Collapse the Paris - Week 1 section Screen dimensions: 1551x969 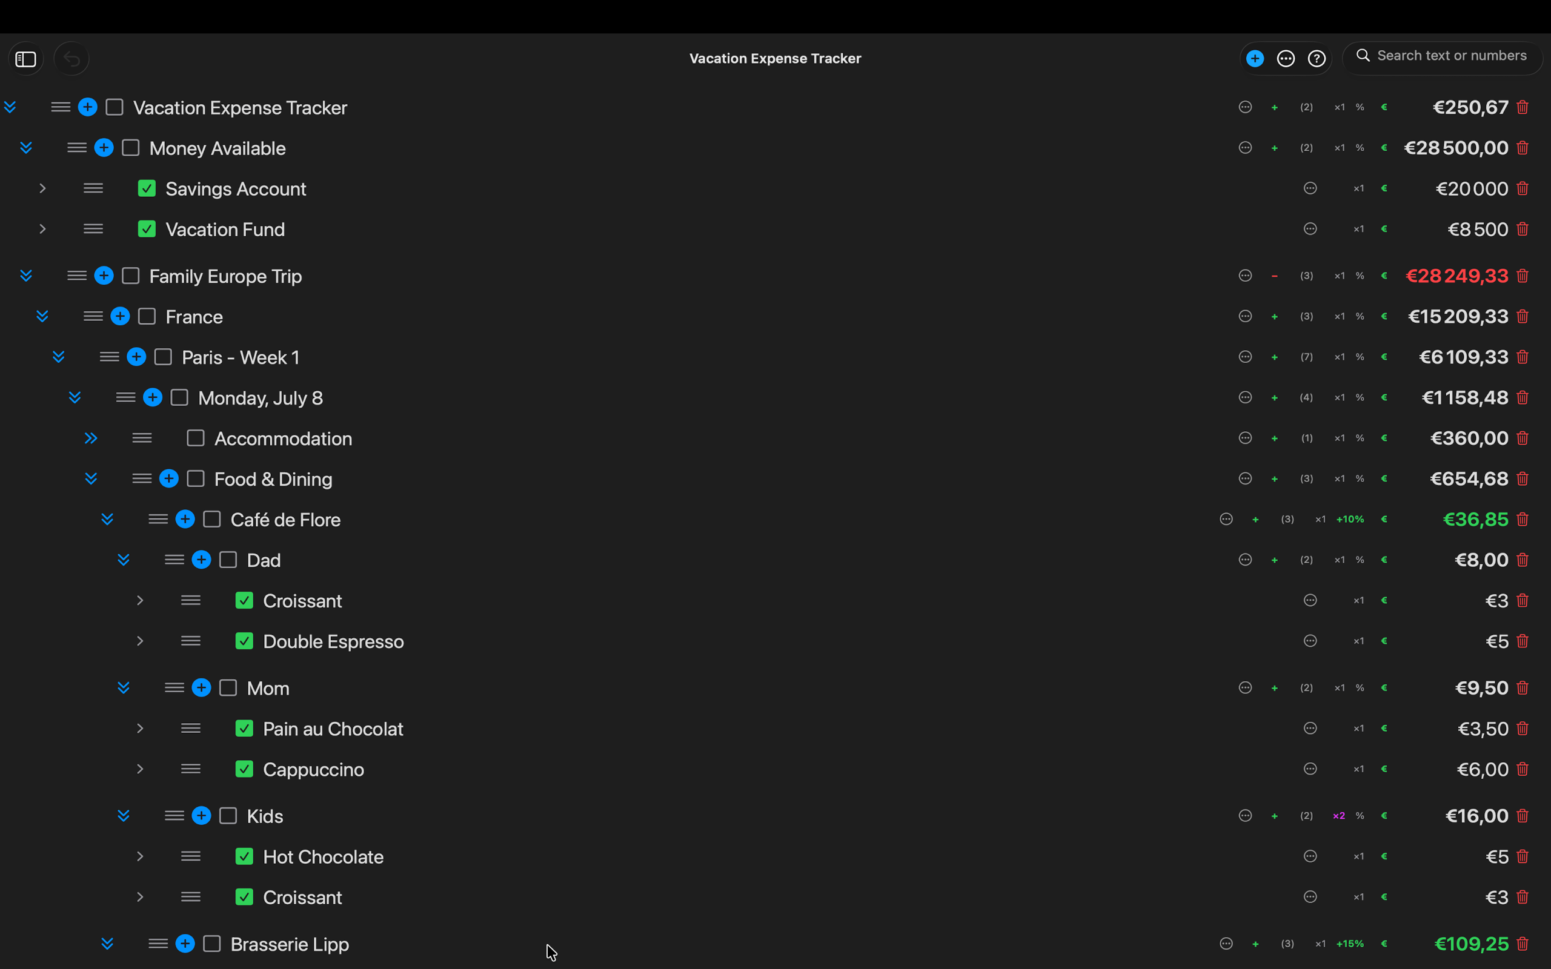click(x=59, y=357)
